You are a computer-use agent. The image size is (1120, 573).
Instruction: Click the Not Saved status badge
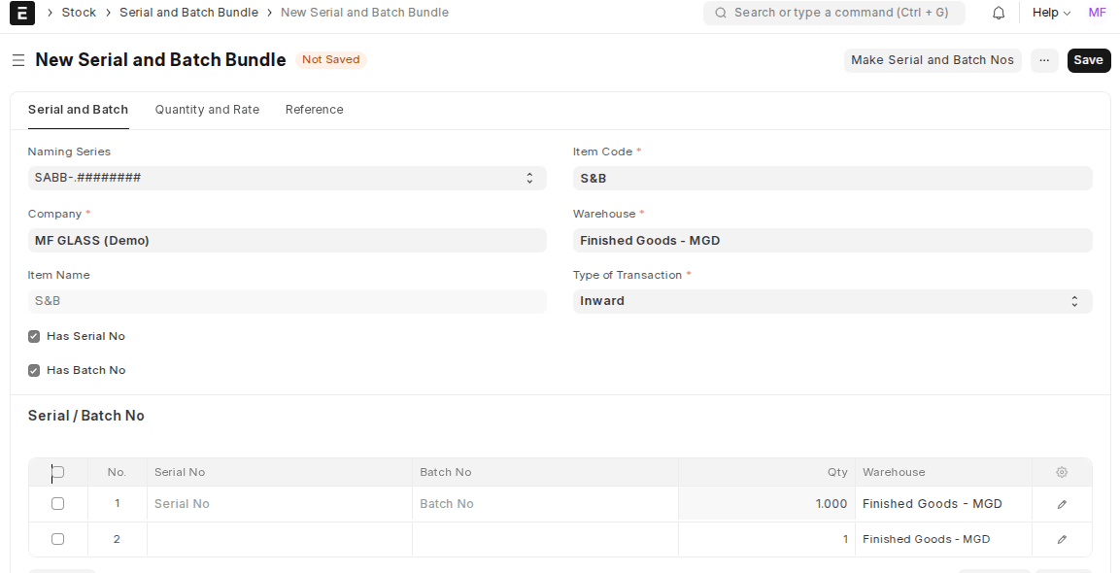point(330,60)
